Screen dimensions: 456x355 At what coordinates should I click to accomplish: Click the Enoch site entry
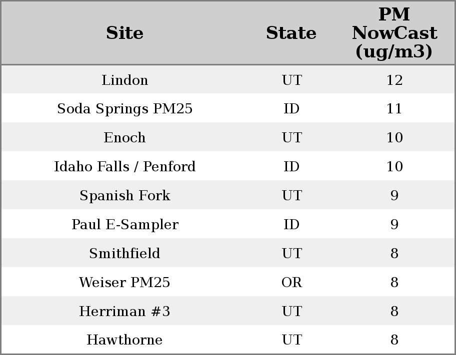click(x=124, y=138)
